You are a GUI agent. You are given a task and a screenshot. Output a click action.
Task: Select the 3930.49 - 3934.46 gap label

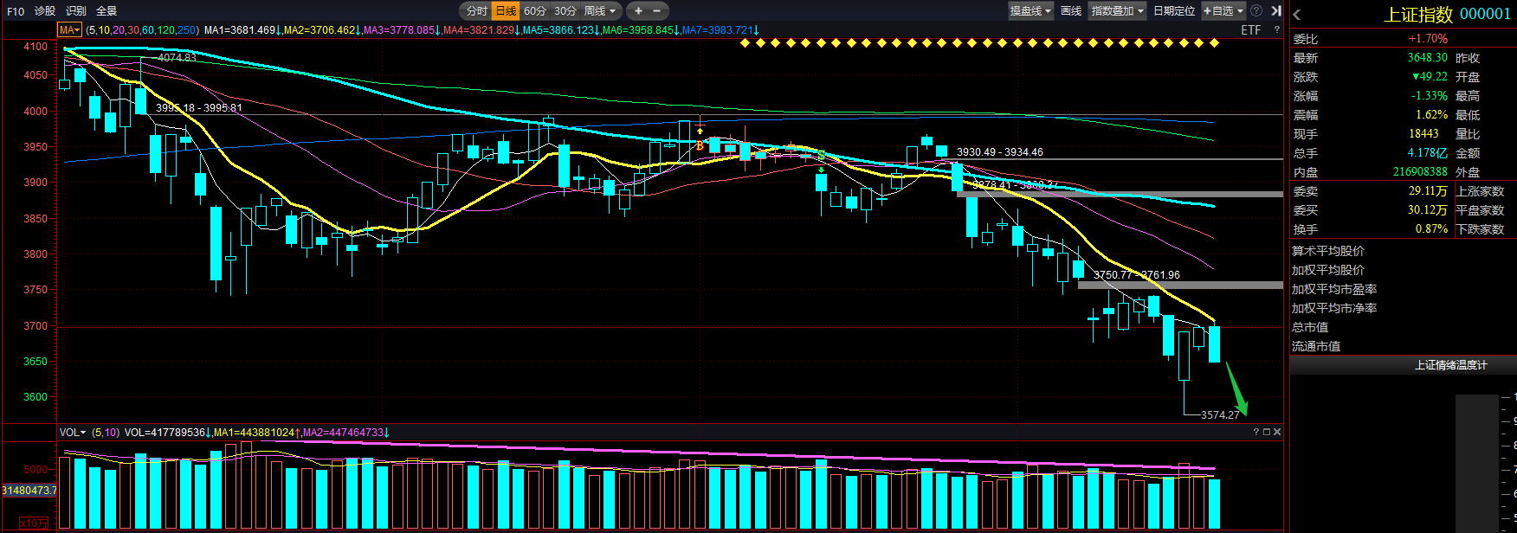[x=1000, y=152]
